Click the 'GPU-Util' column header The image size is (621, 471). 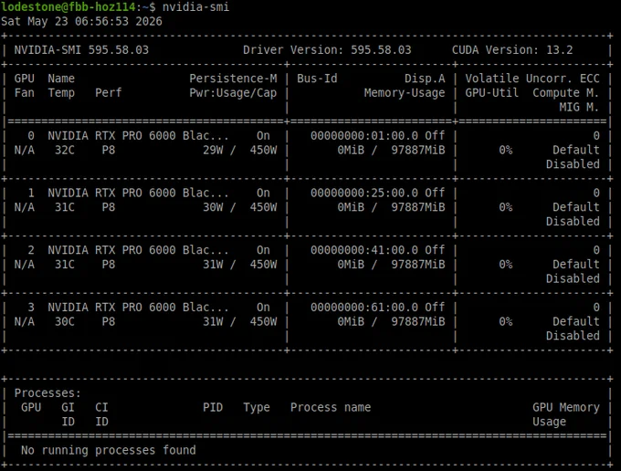click(x=492, y=92)
